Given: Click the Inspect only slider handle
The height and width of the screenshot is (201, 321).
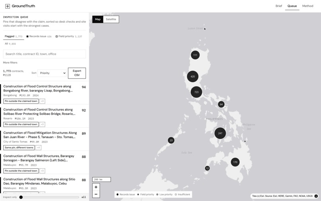Looking at the screenshot, I should [x=21, y=197].
